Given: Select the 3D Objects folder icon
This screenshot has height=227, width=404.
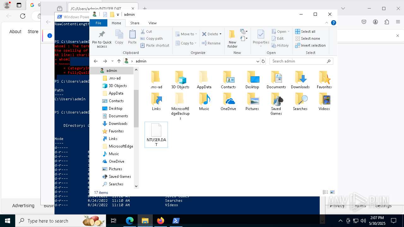Looking at the screenshot, I should click(180, 80).
